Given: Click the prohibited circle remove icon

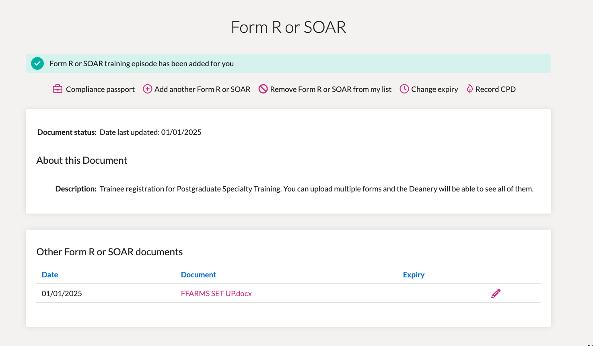Looking at the screenshot, I should click(263, 89).
